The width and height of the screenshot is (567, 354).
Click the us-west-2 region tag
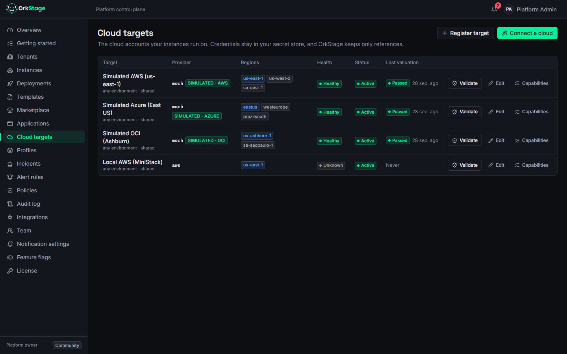point(280,79)
